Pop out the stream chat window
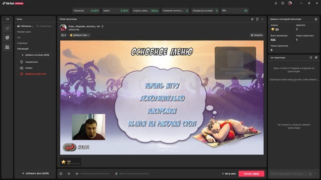321x180 pixels. 316,57
